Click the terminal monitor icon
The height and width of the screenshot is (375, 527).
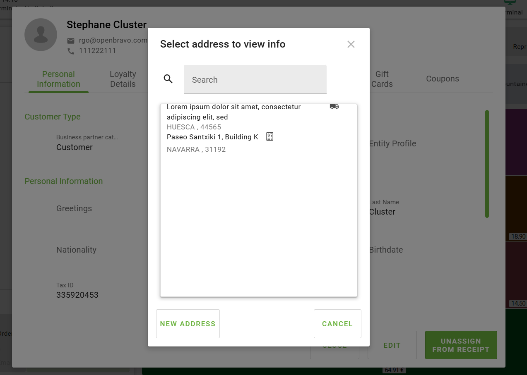click(x=510, y=2)
